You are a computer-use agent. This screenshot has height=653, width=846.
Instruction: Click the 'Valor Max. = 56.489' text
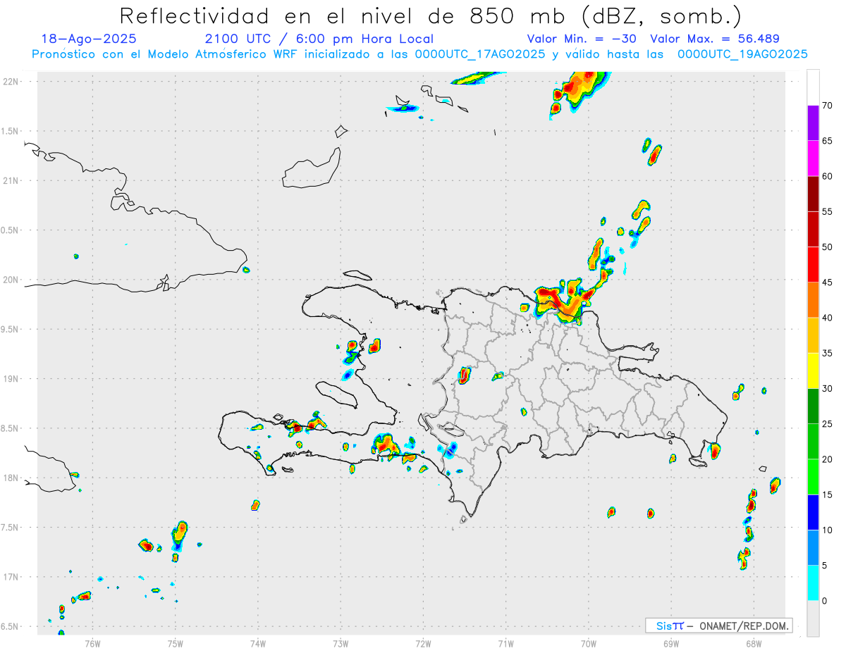pyautogui.click(x=715, y=39)
